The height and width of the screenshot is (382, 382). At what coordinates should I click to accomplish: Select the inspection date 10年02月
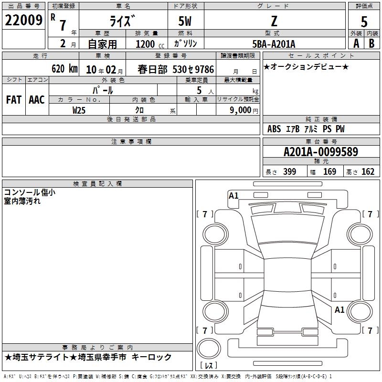click(x=105, y=70)
